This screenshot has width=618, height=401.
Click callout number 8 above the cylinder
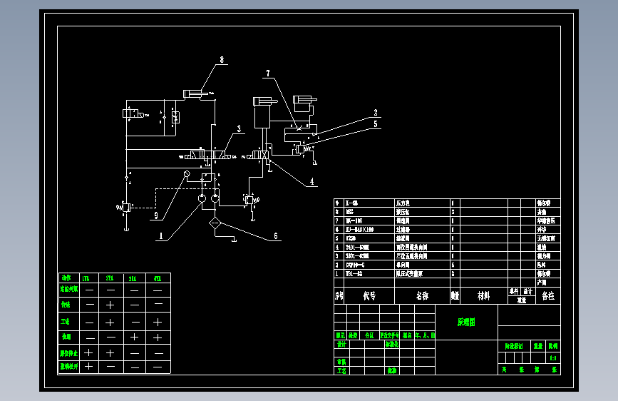[x=222, y=60]
